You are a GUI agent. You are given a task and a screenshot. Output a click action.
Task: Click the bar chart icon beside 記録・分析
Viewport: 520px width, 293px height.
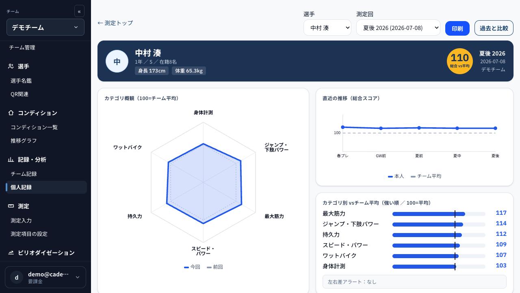tap(11, 159)
